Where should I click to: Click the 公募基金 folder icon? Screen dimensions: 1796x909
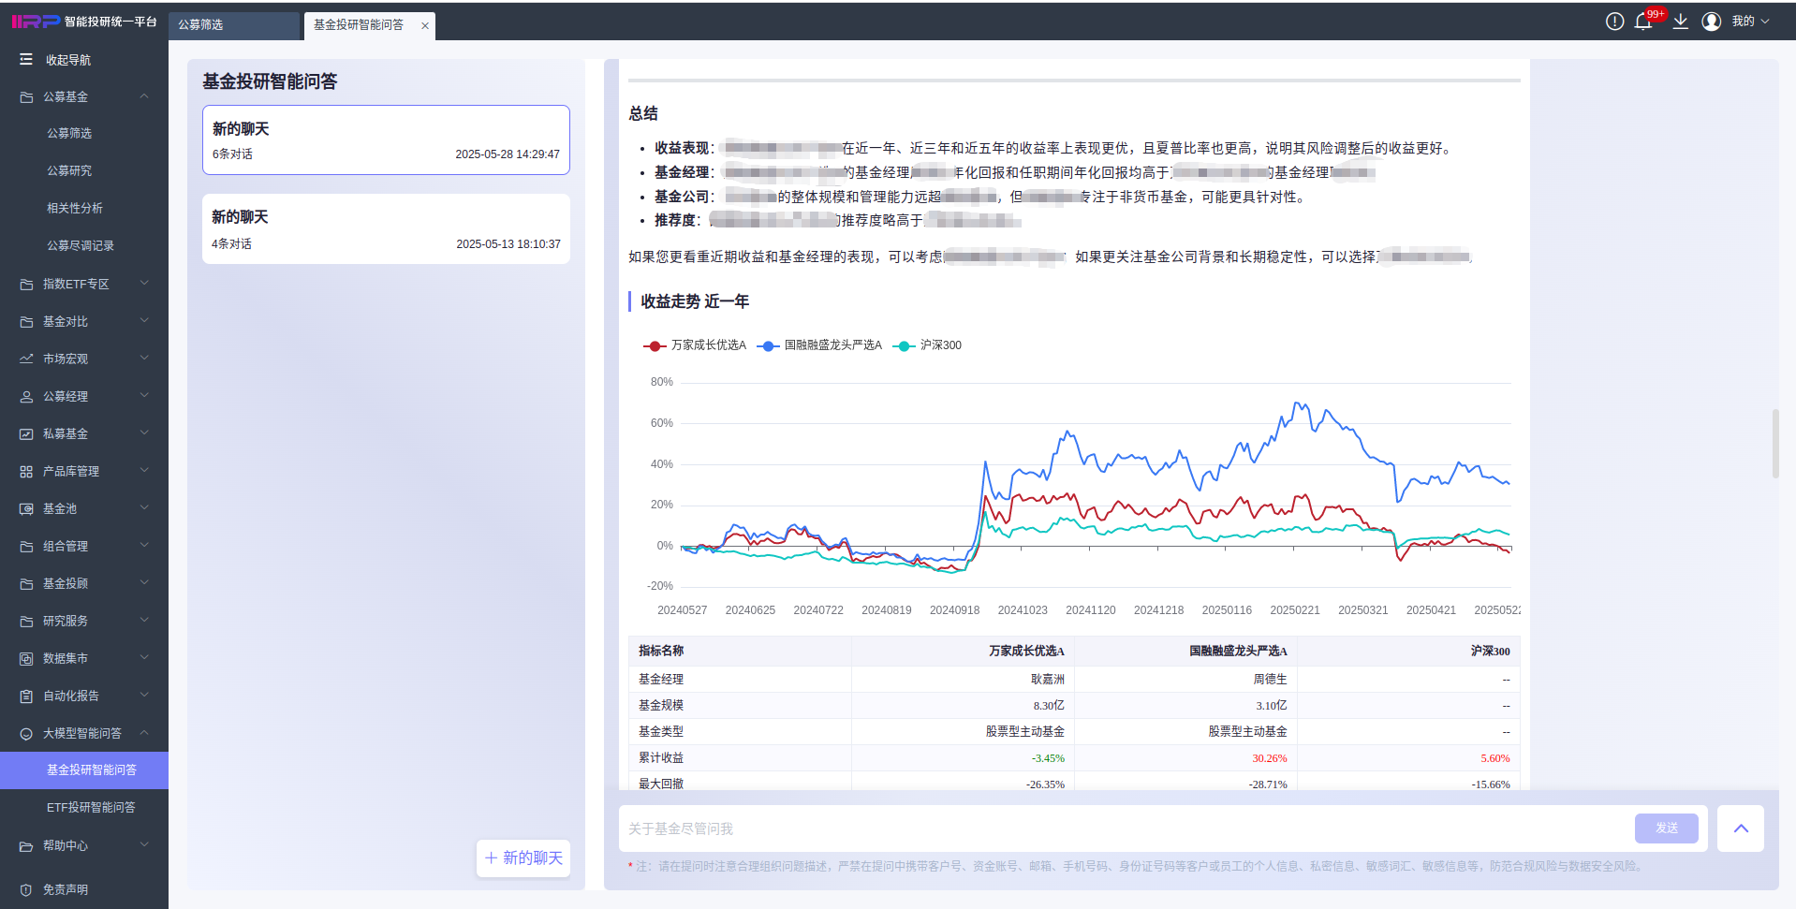[26, 97]
